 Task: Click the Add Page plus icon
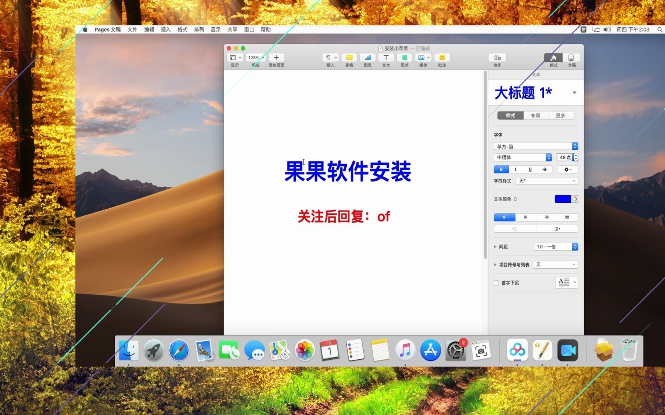(276, 58)
